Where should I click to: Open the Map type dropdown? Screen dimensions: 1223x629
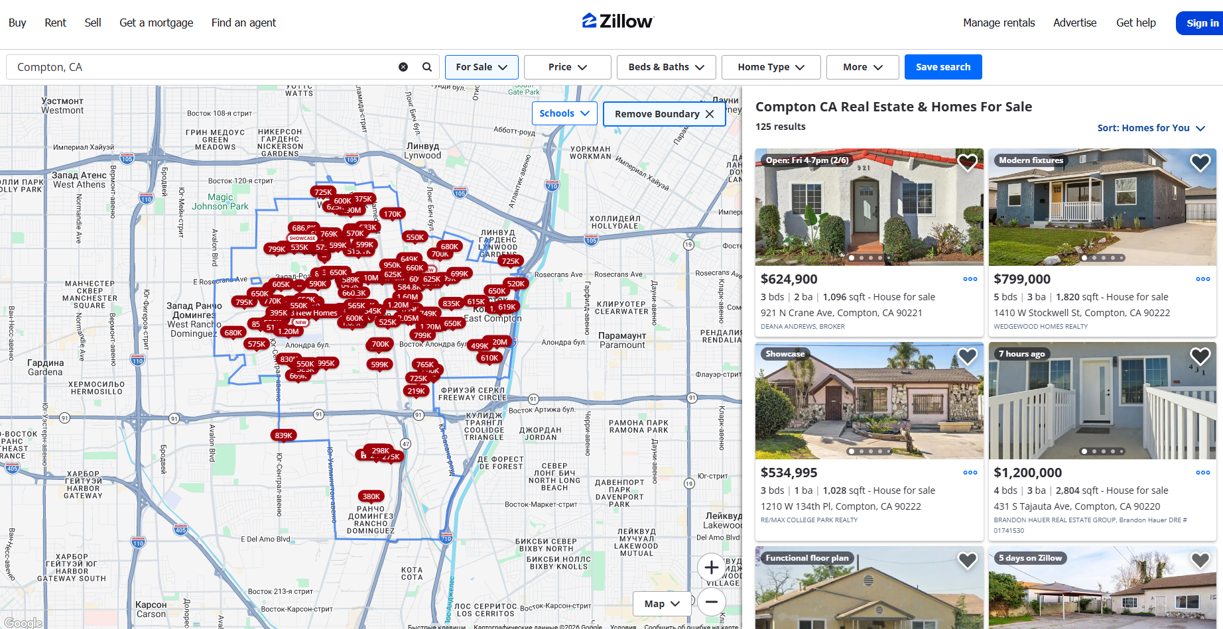pyautogui.click(x=662, y=604)
